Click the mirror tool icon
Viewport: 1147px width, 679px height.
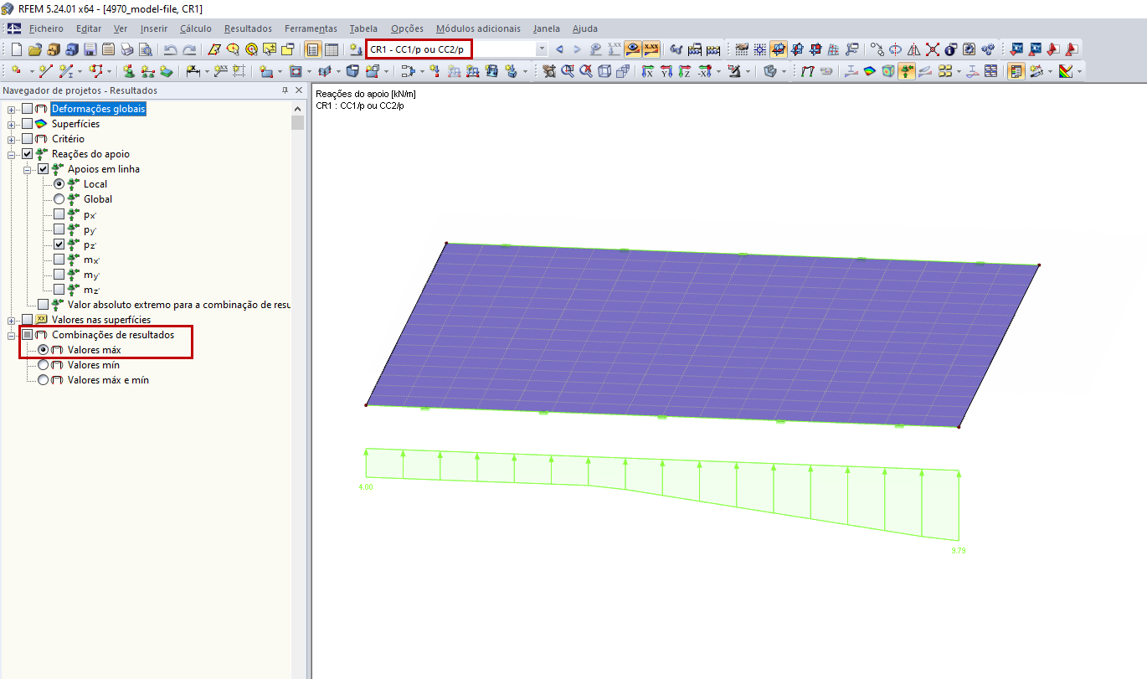click(x=914, y=49)
